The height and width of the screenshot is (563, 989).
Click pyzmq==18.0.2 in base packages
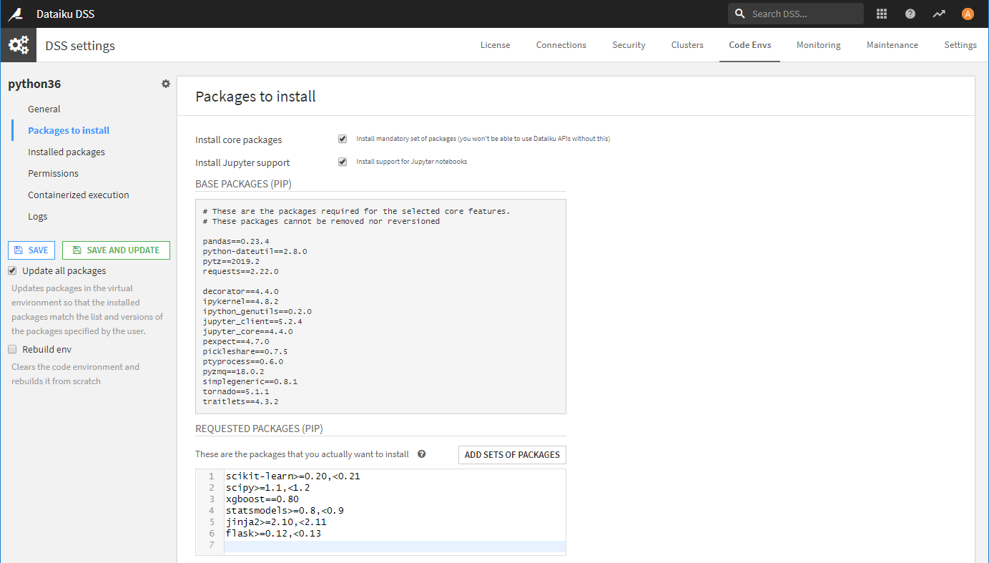coord(233,371)
